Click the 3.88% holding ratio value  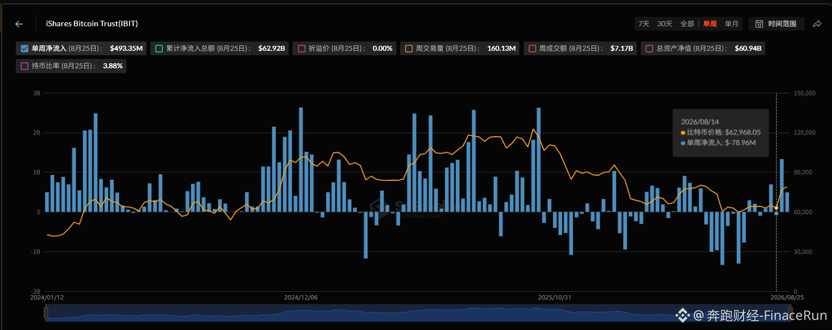113,66
